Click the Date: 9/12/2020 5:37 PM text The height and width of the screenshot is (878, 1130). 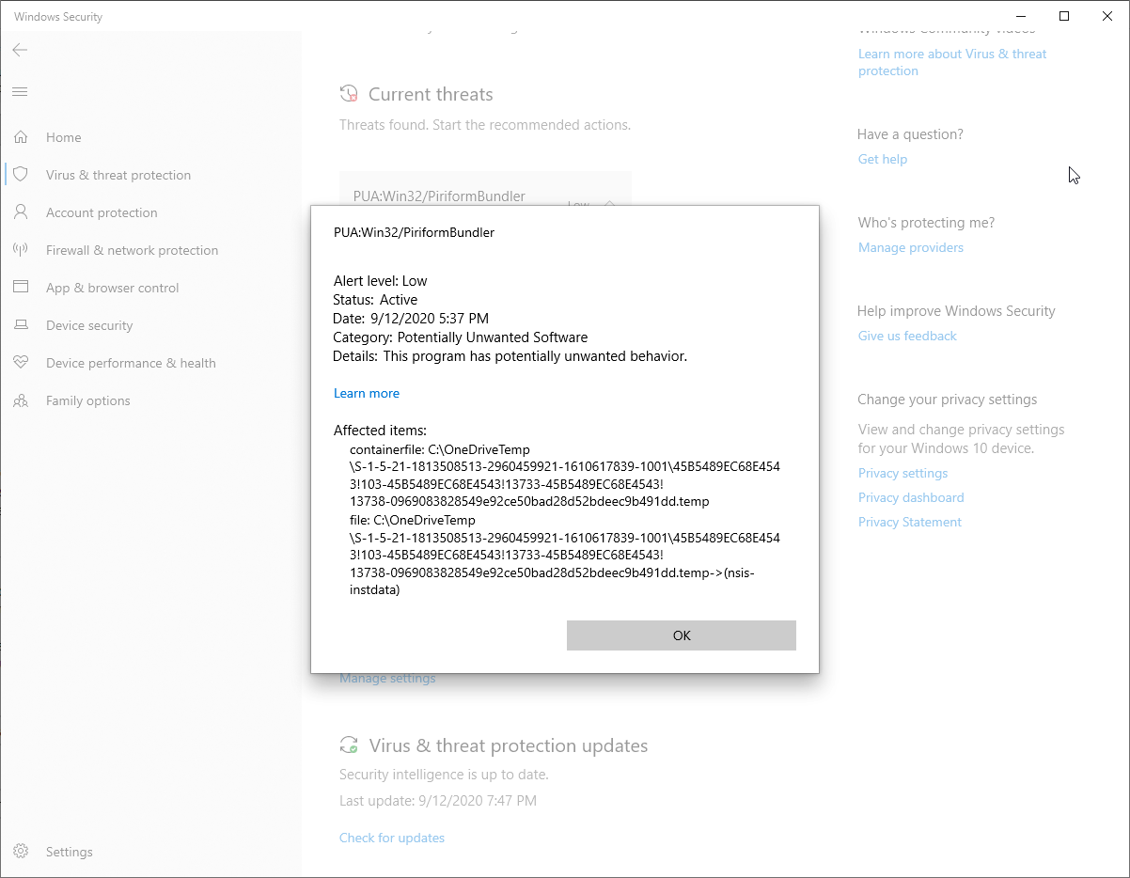(x=411, y=319)
